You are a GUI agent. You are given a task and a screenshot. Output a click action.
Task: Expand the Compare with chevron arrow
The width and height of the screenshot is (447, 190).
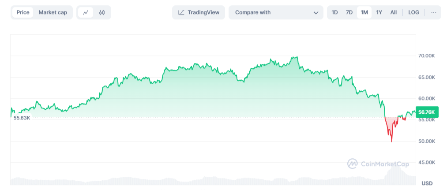coord(316,13)
